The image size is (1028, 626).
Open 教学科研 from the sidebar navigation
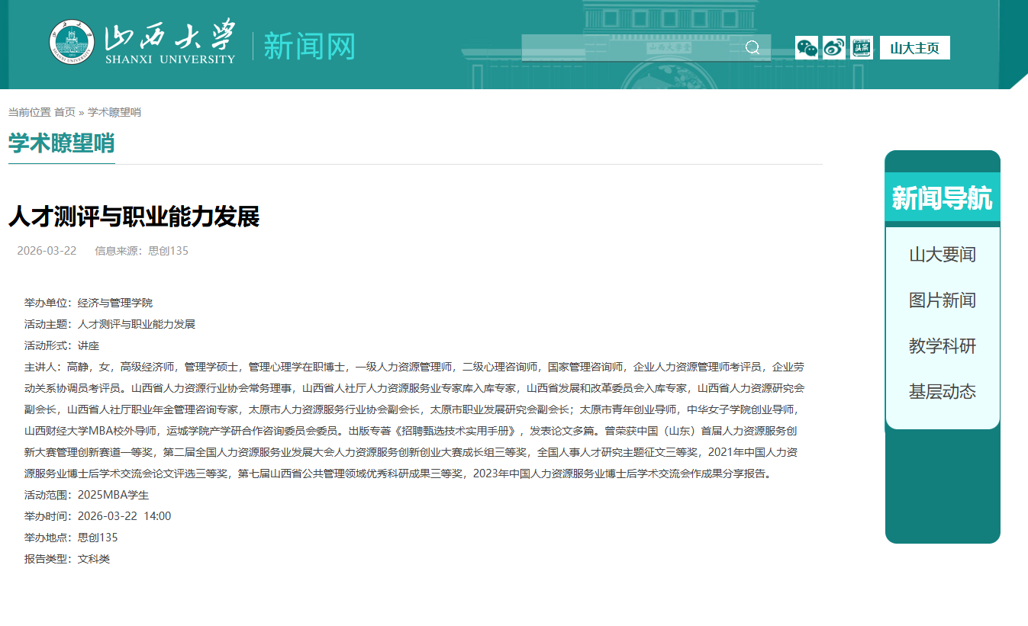point(942,346)
